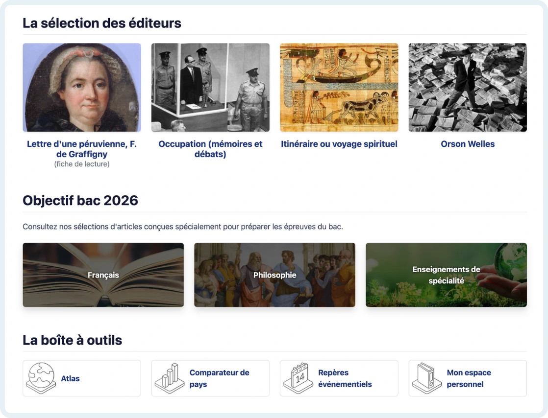Screen dimensions: 548x418
Task: Select the Repères événementiels label
Action: pyautogui.click(x=345, y=378)
